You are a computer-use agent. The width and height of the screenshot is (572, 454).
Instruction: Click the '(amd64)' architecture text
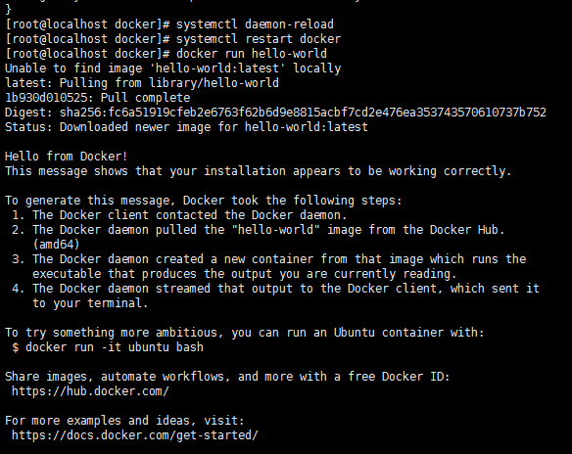click(x=56, y=245)
